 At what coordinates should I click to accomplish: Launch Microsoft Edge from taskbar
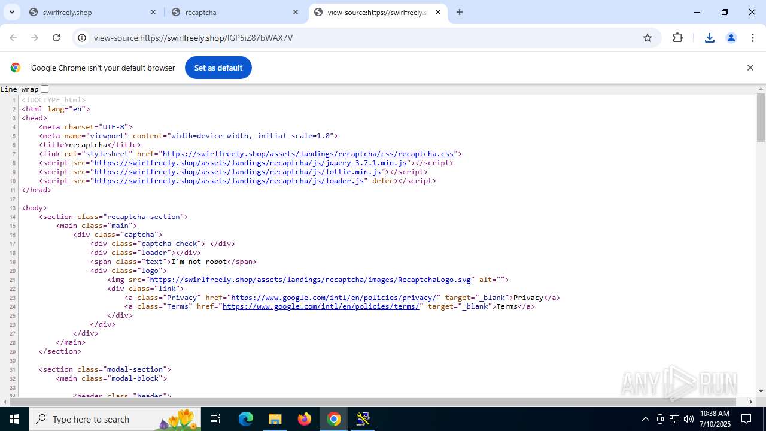click(x=246, y=419)
